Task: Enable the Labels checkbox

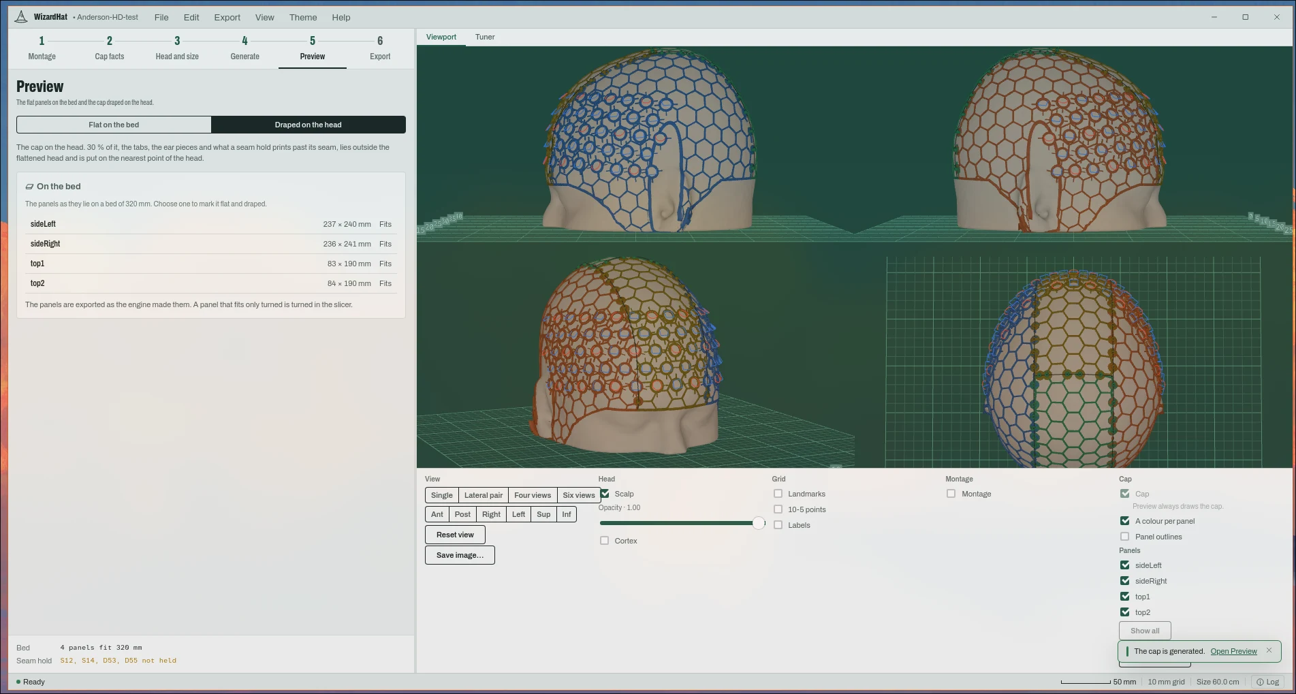Action: [x=778, y=525]
